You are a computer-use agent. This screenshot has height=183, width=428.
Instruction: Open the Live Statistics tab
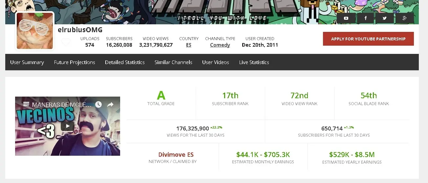pyautogui.click(x=254, y=62)
